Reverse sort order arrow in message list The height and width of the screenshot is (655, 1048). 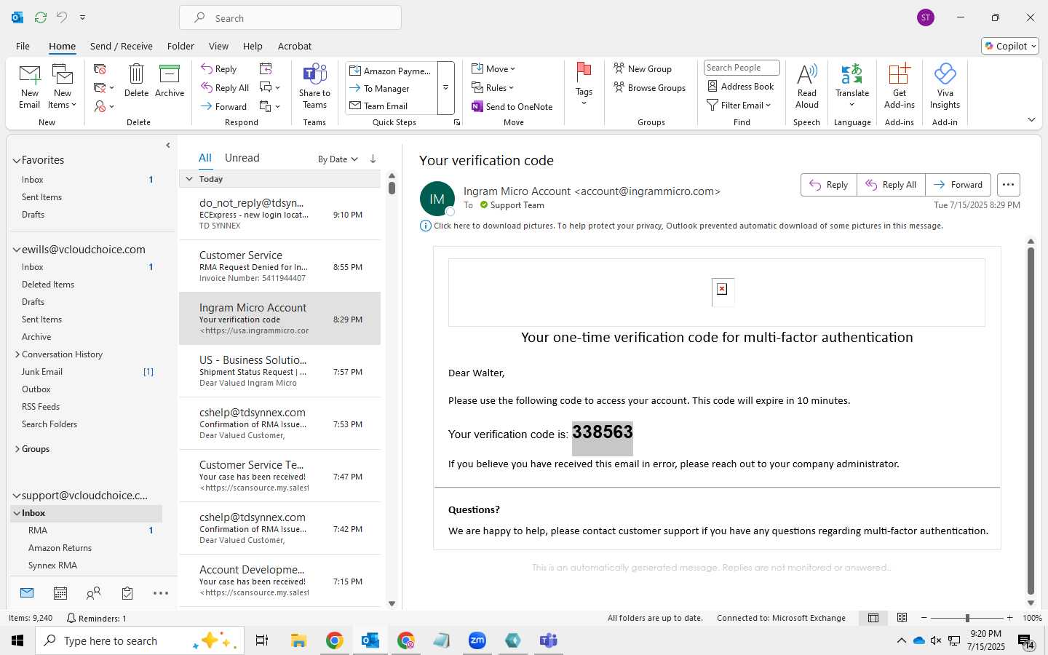373,159
